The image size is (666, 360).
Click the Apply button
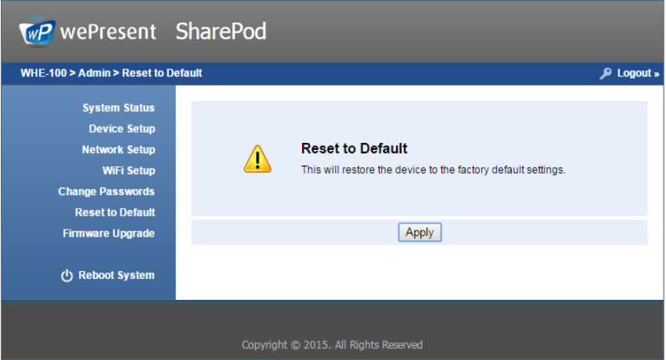pyautogui.click(x=419, y=233)
